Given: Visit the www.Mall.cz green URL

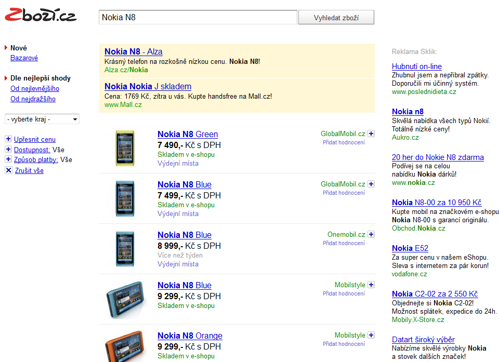Looking at the screenshot, I should point(123,105).
